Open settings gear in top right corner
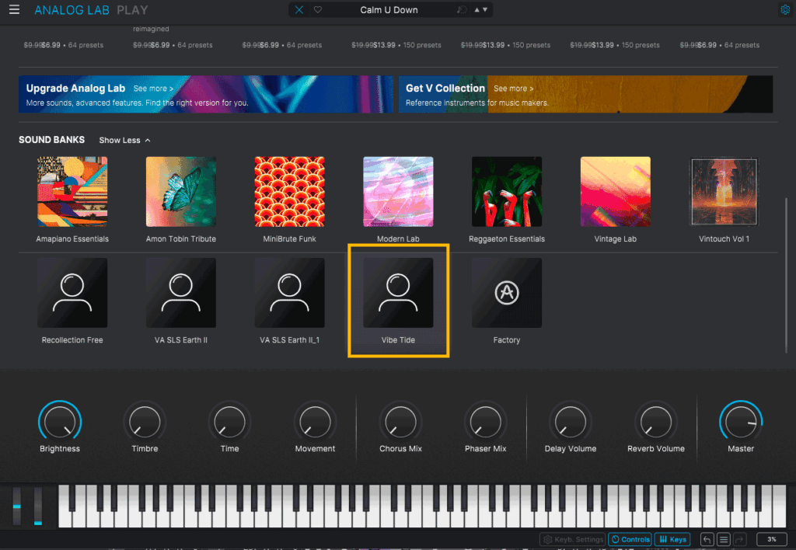Screen dimensions: 796x550 [x=785, y=9]
